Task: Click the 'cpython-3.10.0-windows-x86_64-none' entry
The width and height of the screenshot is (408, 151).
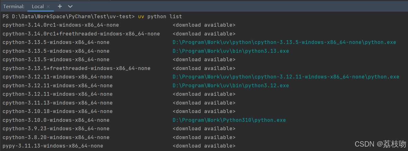Action: coord(56,120)
